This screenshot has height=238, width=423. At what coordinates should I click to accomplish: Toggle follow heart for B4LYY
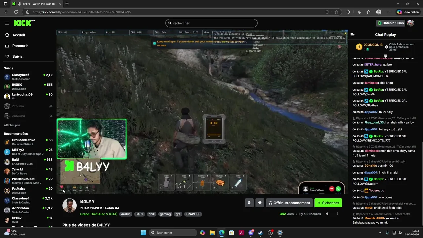pos(260,203)
